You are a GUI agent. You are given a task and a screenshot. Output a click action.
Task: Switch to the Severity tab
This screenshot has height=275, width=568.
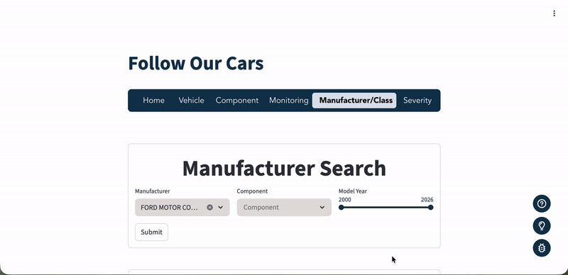pyautogui.click(x=417, y=101)
